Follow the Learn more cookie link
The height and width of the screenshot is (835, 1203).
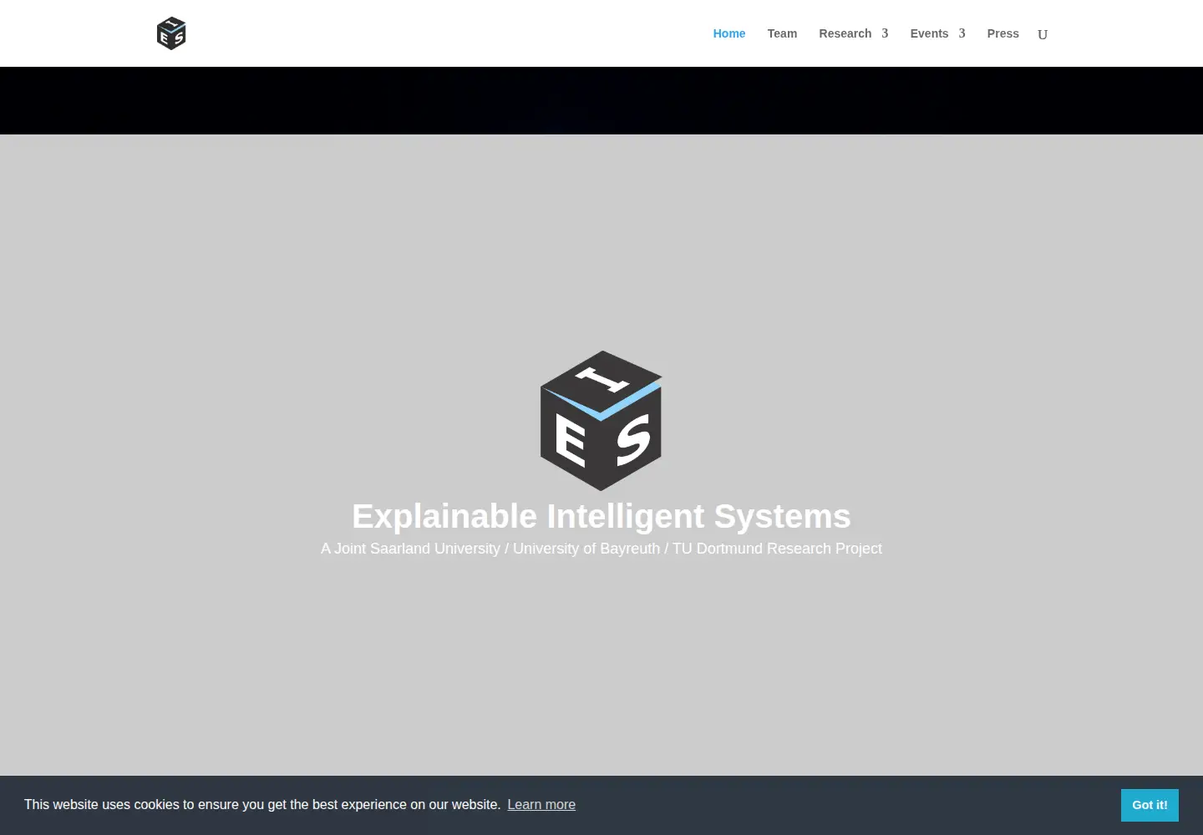click(x=541, y=804)
